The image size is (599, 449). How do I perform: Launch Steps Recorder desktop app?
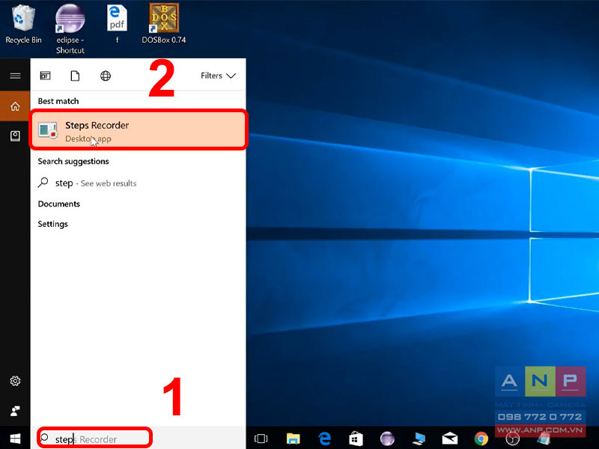pyautogui.click(x=139, y=129)
